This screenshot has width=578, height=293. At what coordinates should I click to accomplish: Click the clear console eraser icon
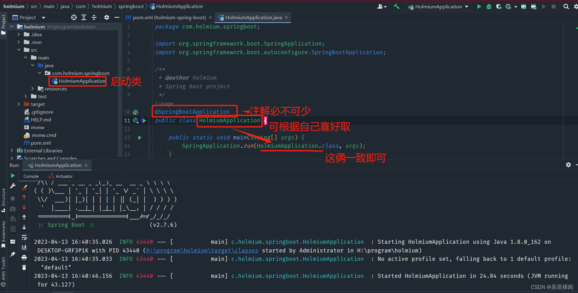(24, 187)
